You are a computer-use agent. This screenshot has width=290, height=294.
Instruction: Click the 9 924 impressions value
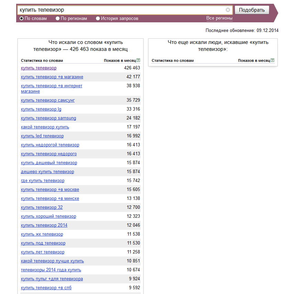[x=134, y=279]
